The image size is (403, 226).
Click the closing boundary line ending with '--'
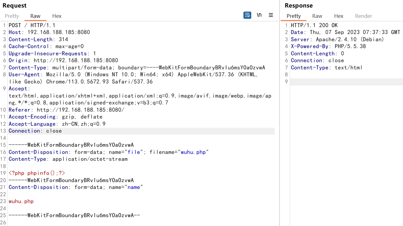pyautogui.click(x=74, y=215)
